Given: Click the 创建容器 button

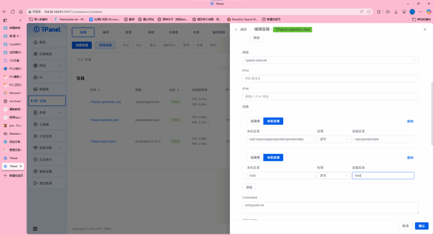Looking at the screenshot, I should 82,45.
